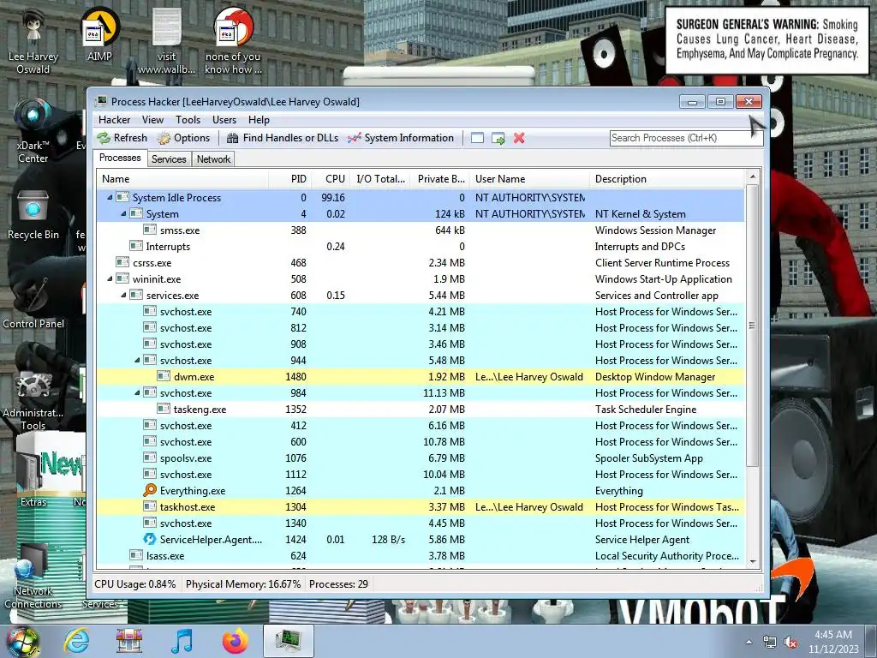
Task: Select the Processes tab
Action: click(120, 158)
